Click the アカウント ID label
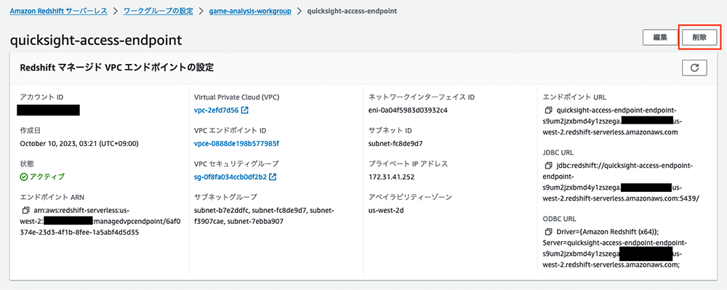This screenshot has height=290, width=727. (41, 97)
